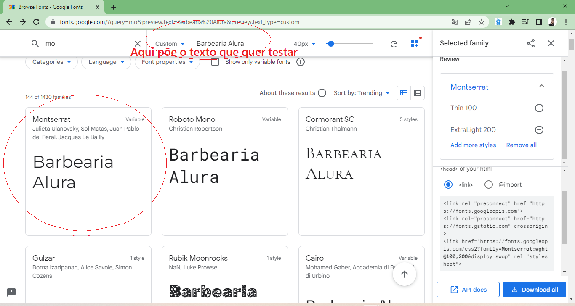Viewport: 575px width, 306px height.
Task: Click the embed code snippet box
Action: pyautogui.click(x=497, y=234)
